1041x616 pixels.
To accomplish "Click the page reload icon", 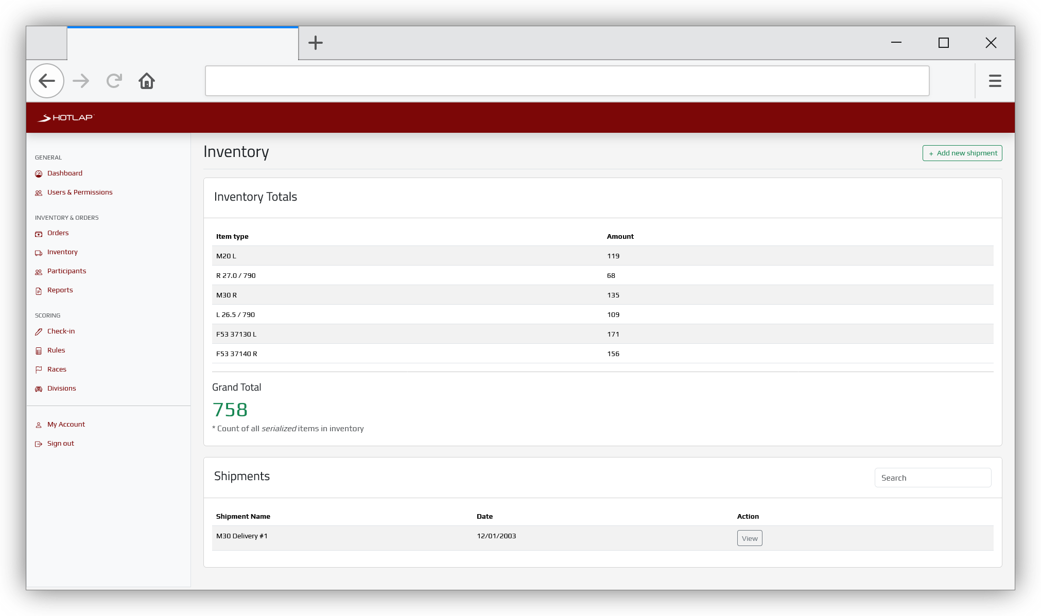I will (114, 81).
